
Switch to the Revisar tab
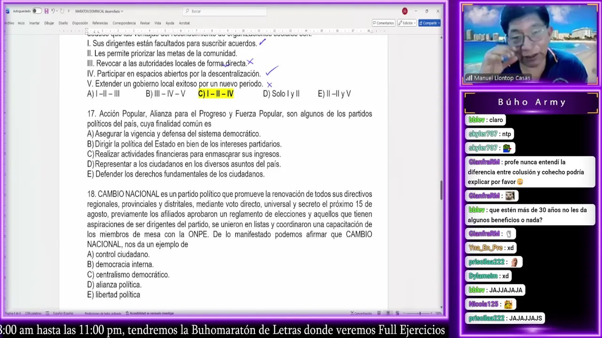pos(145,23)
